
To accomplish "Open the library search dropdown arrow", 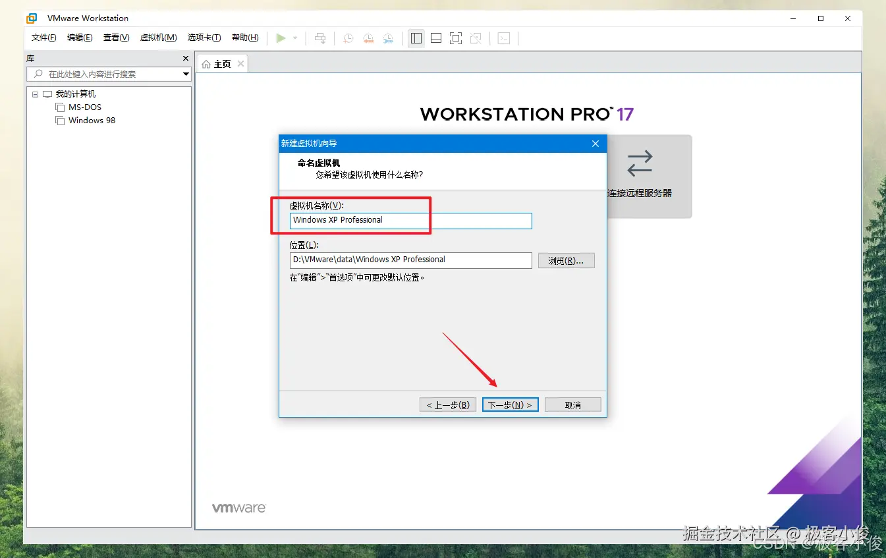I will click(186, 74).
